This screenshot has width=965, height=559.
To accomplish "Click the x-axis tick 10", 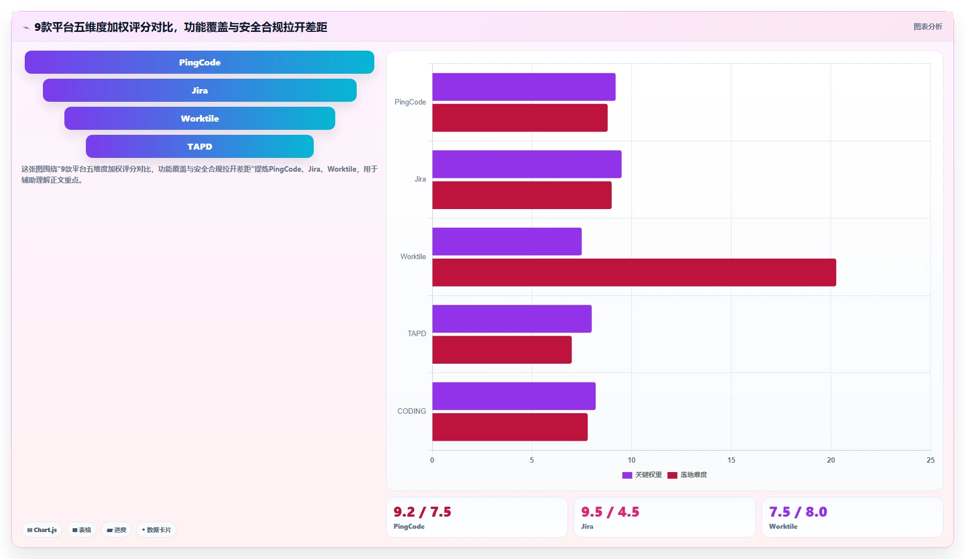I will pos(631,460).
